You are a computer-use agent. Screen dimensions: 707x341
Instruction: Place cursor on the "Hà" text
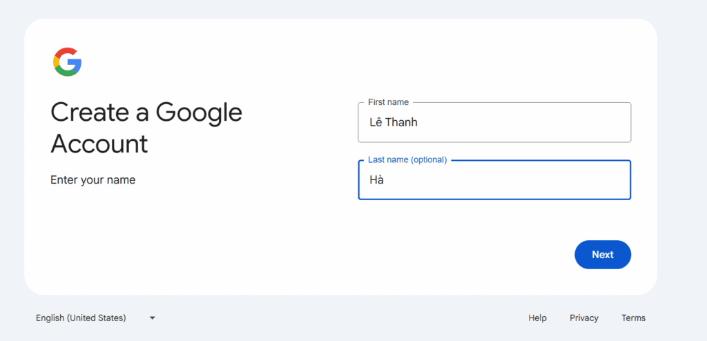pyautogui.click(x=376, y=180)
